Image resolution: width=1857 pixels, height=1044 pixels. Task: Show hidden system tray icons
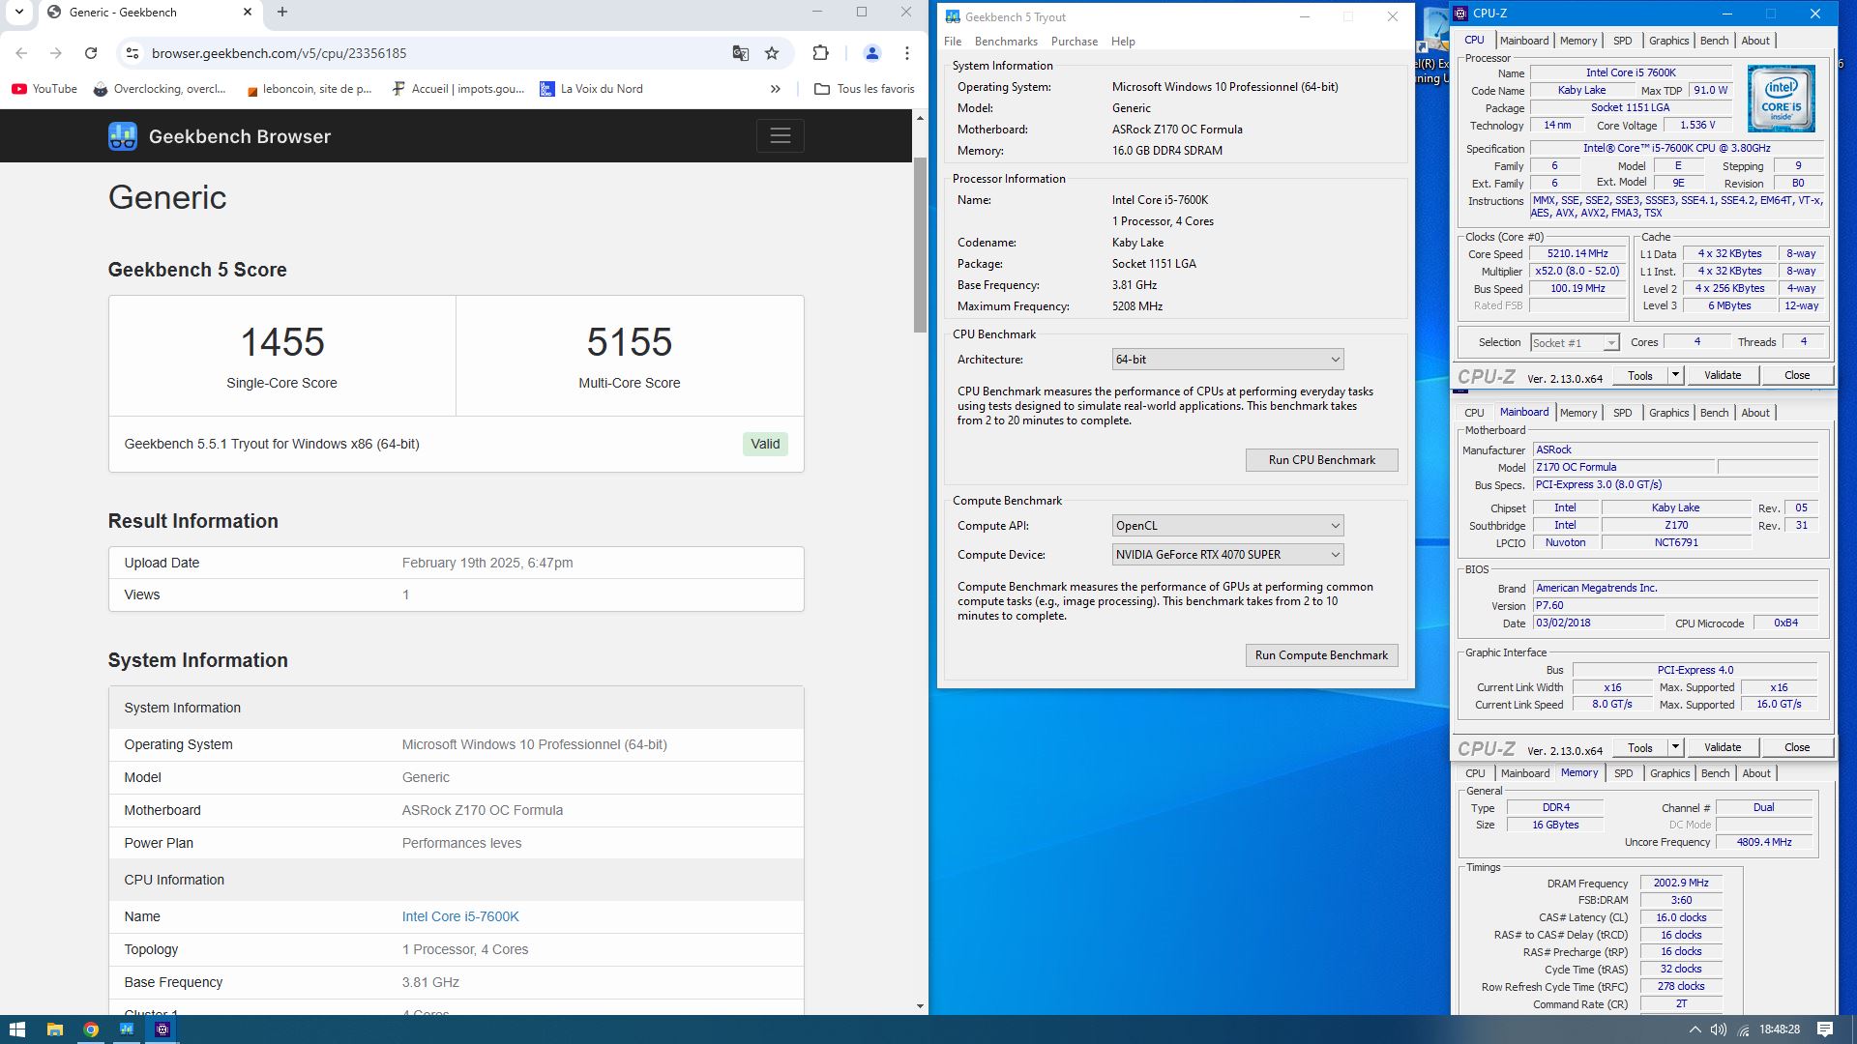1695,1029
